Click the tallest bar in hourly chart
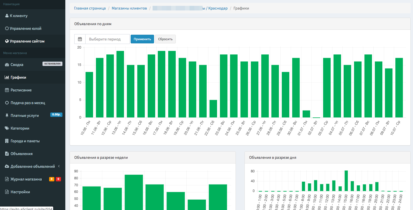The image size is (413, 210). point(346,181)
